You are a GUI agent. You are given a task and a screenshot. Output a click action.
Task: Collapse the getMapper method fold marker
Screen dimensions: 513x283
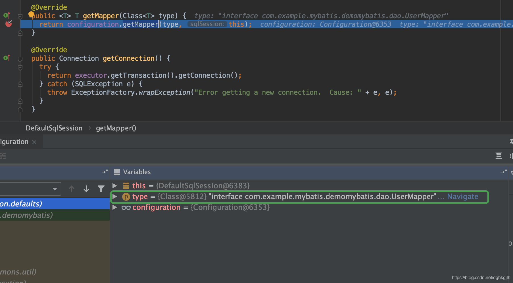click(20, 16)
